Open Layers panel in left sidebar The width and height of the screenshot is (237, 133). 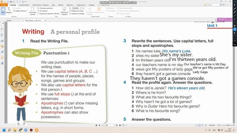click(x=2, y=41)
